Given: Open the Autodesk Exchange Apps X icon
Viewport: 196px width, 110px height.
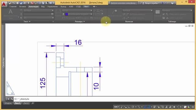Looking at the screenshot, I should 162,3.
